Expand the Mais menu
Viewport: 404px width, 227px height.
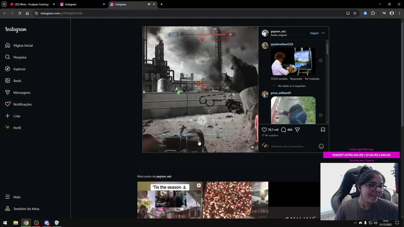click(13, 197)
